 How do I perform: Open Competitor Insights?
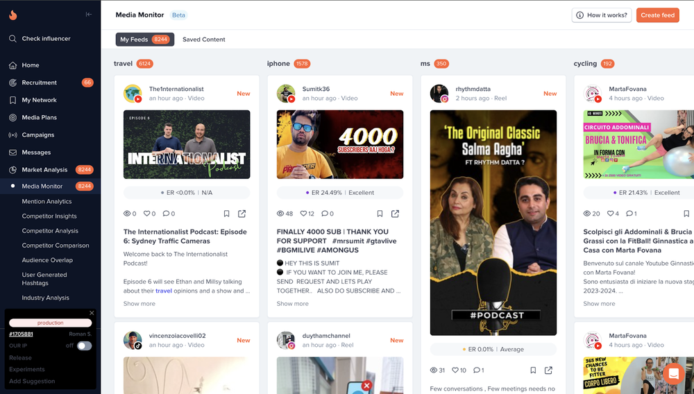[x=49, y=216]
